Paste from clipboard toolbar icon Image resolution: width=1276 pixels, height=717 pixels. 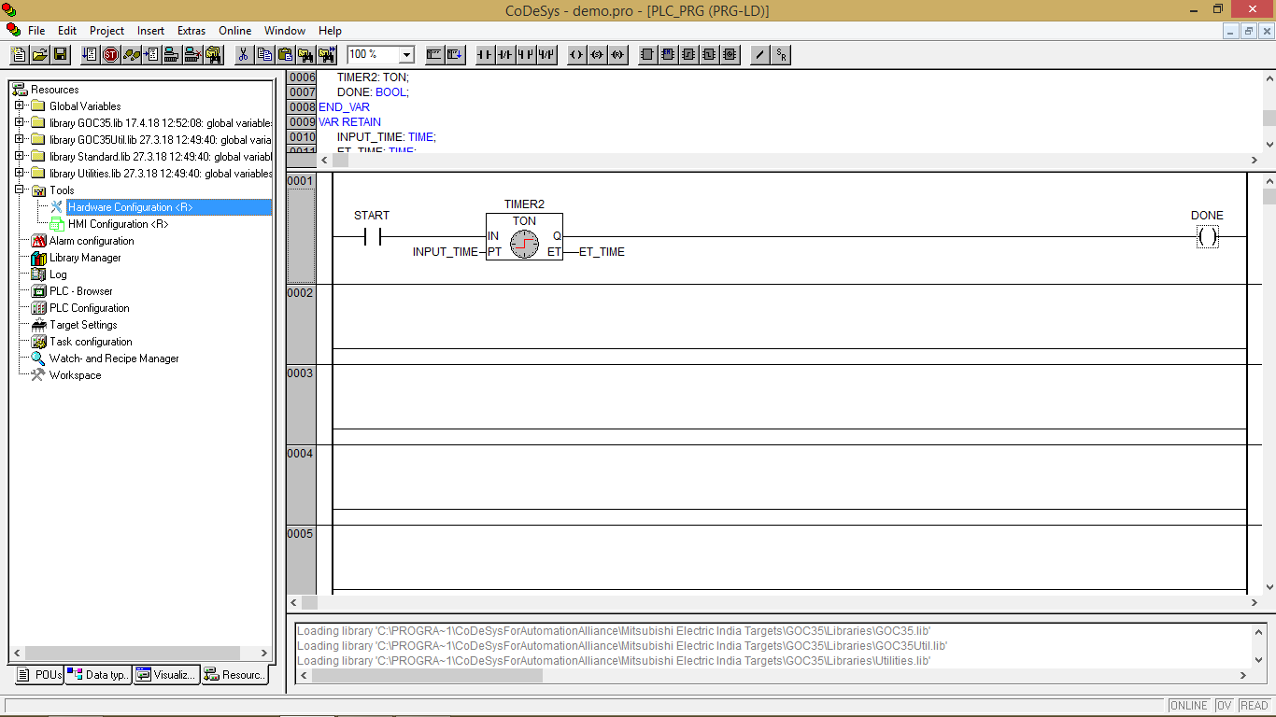click(285, 54)
